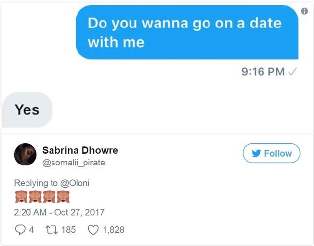The image size is (314, 246).
Task: Click the 2:20 AM - Oct 27, 2017 timestamp
Action: (x=59, y=213)
